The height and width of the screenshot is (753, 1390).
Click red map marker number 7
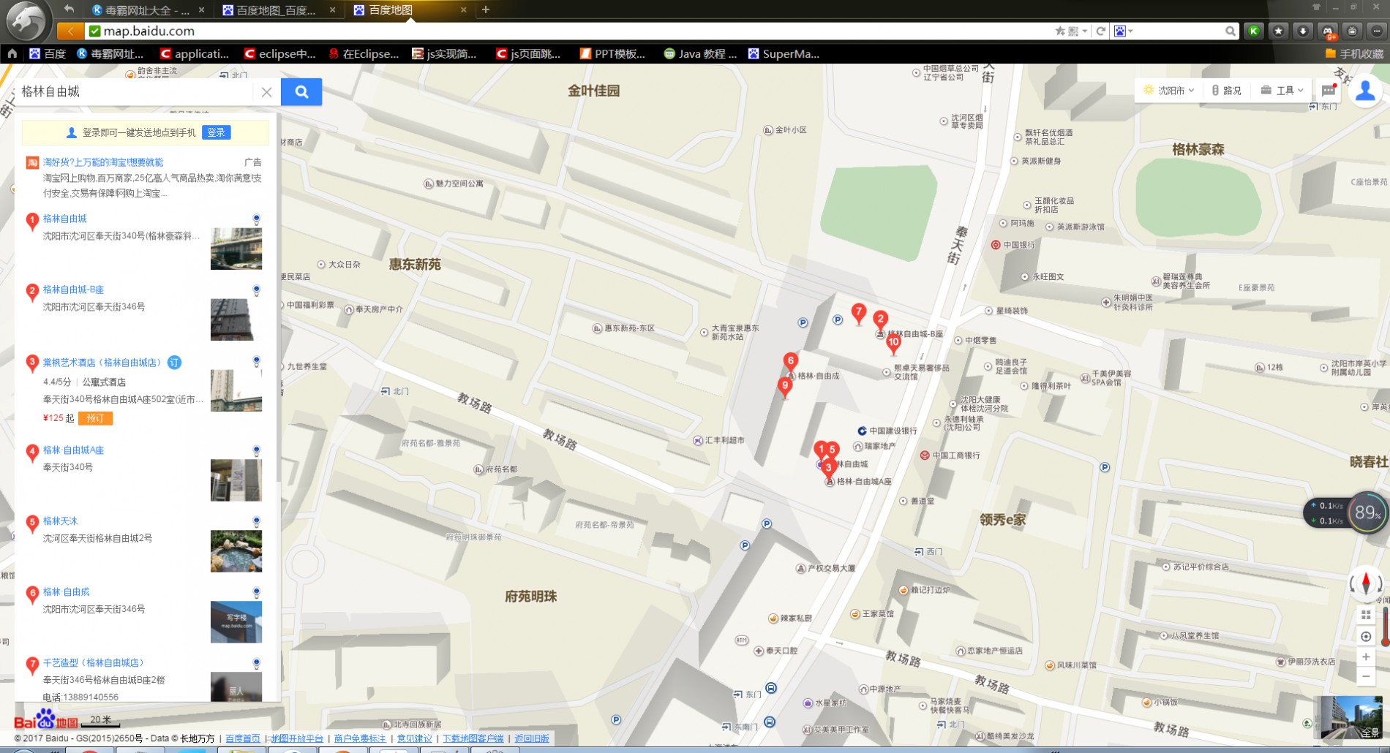click(x=859, y=314)
